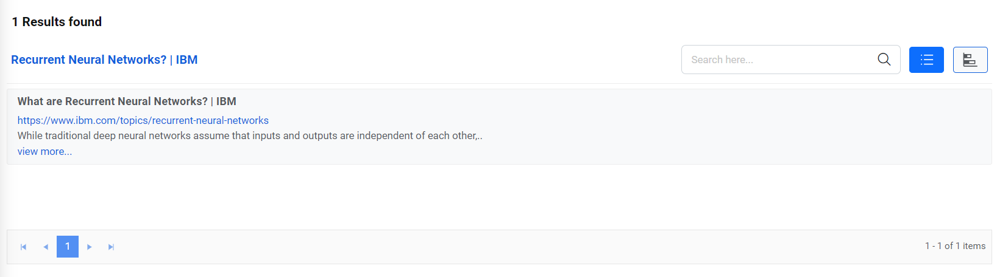Image resolution: width=997 pixels, height=277 pixels.
Task: Click the 'While traditional deep neural networks' snippet
Action: [250, 135]
